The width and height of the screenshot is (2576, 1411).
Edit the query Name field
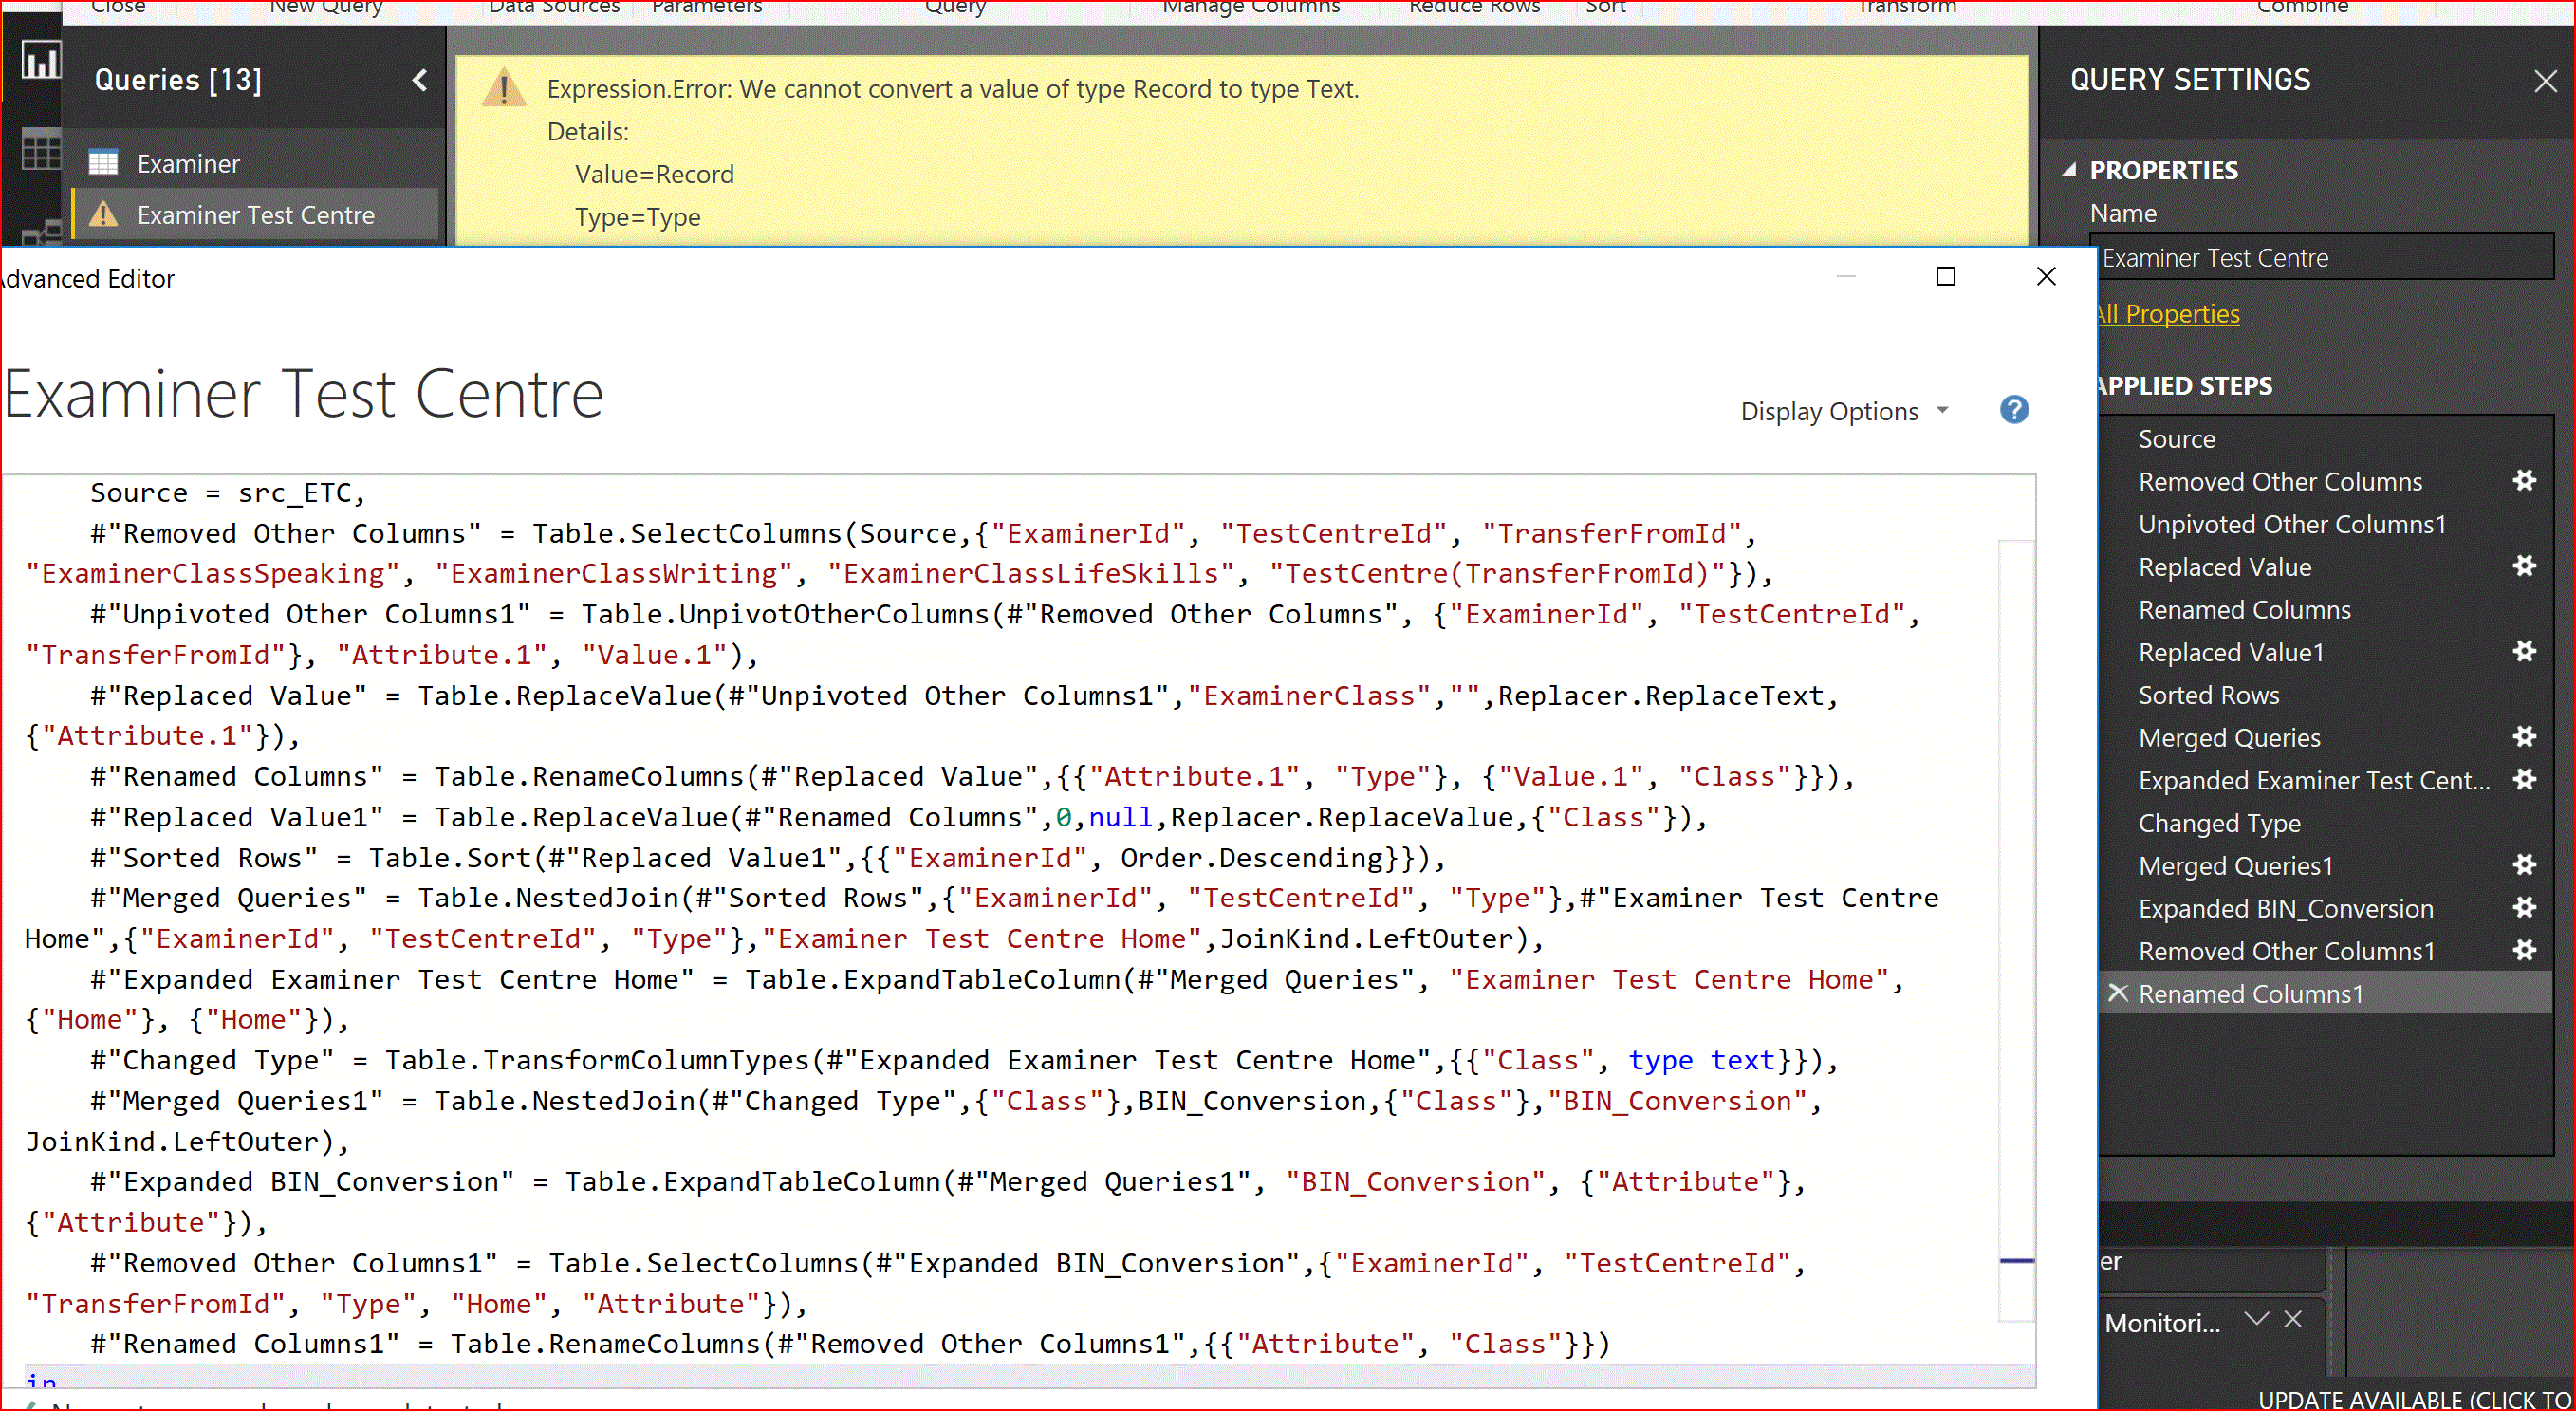2323,258
